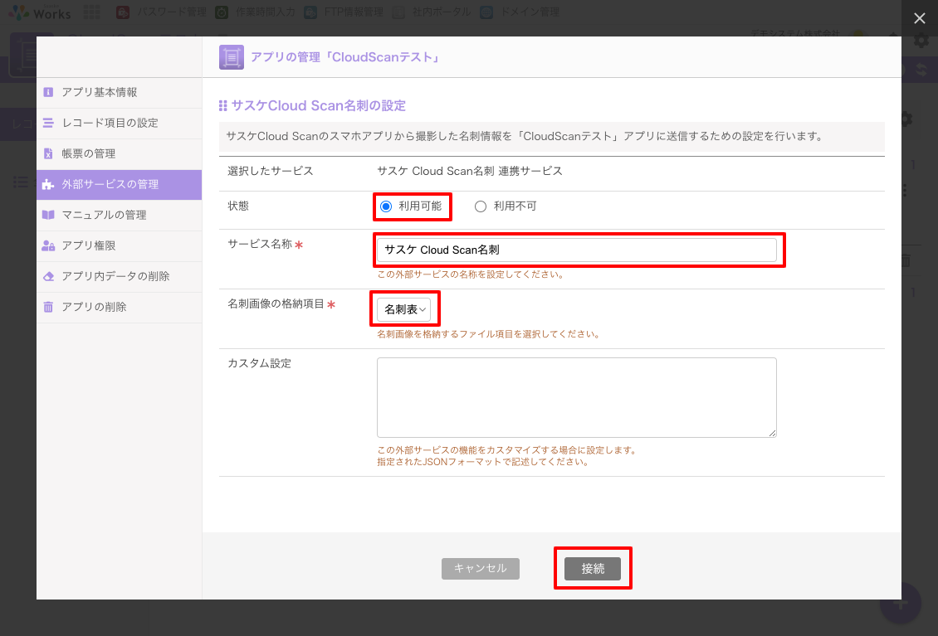Click the 帳票の管理 document icon
This screenshot has height=636, width=938.
coord(48,153)
